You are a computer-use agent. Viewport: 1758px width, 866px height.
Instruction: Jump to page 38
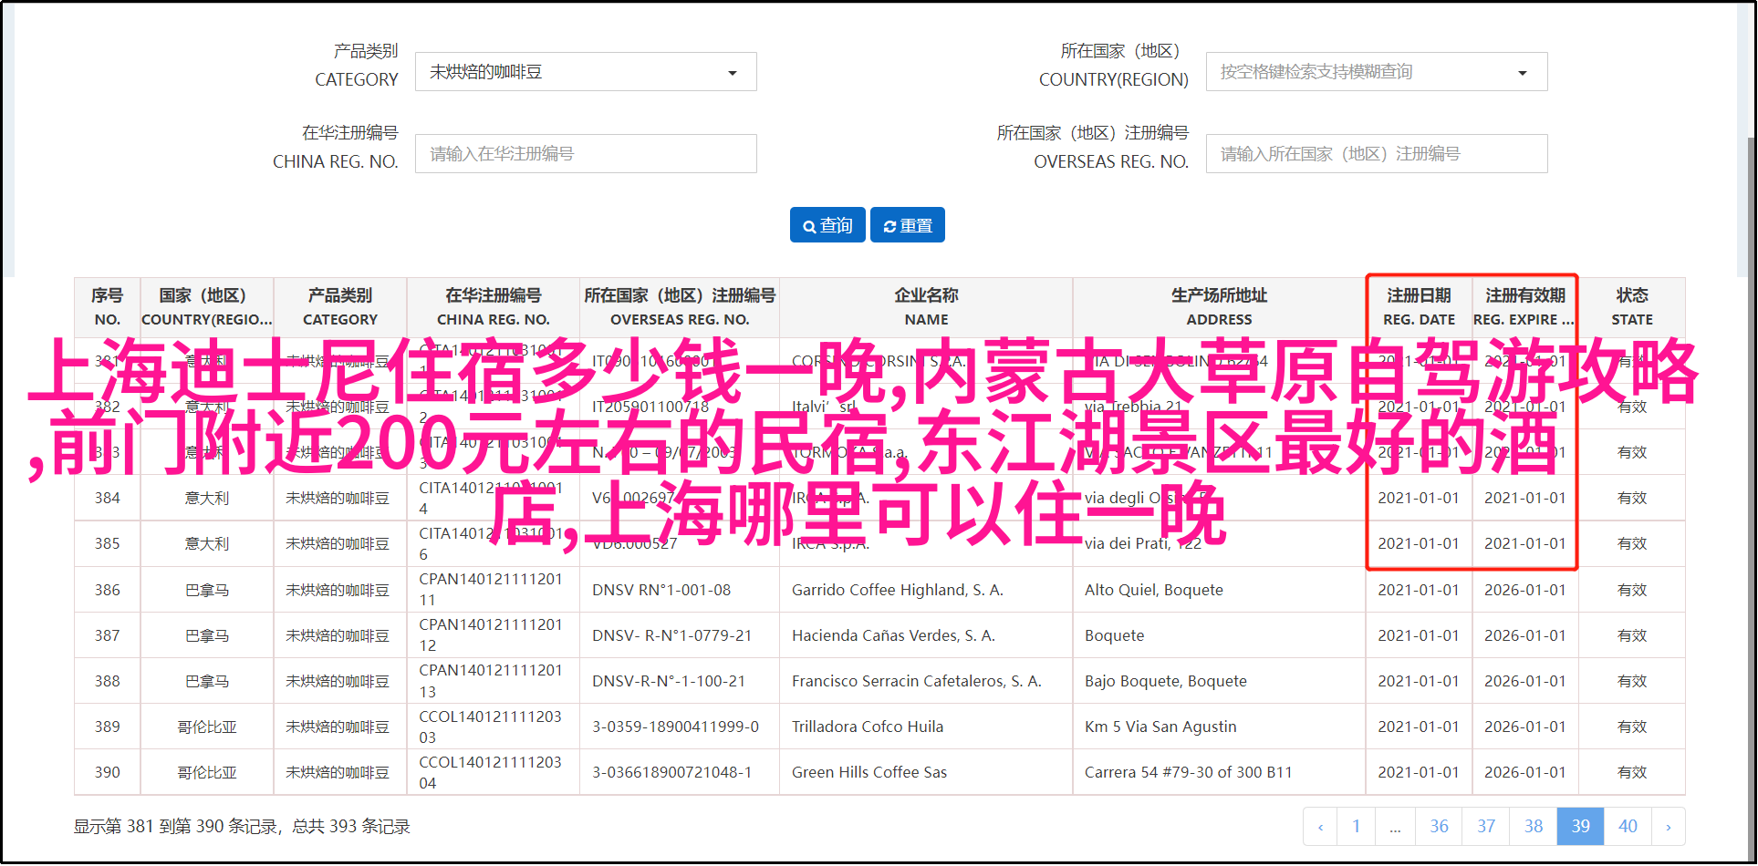(x=1534, y=827)
